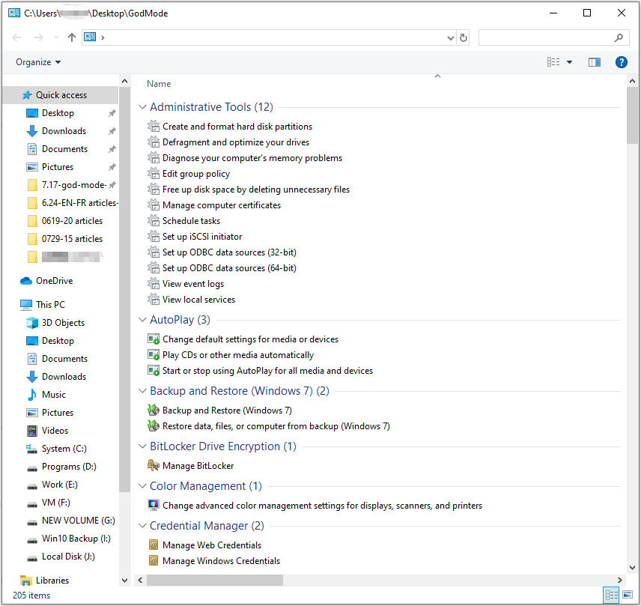641x606 pixels.
Task: Click icon beside Backup and Restore (Windows 7) item
Action: pos(154,410)
